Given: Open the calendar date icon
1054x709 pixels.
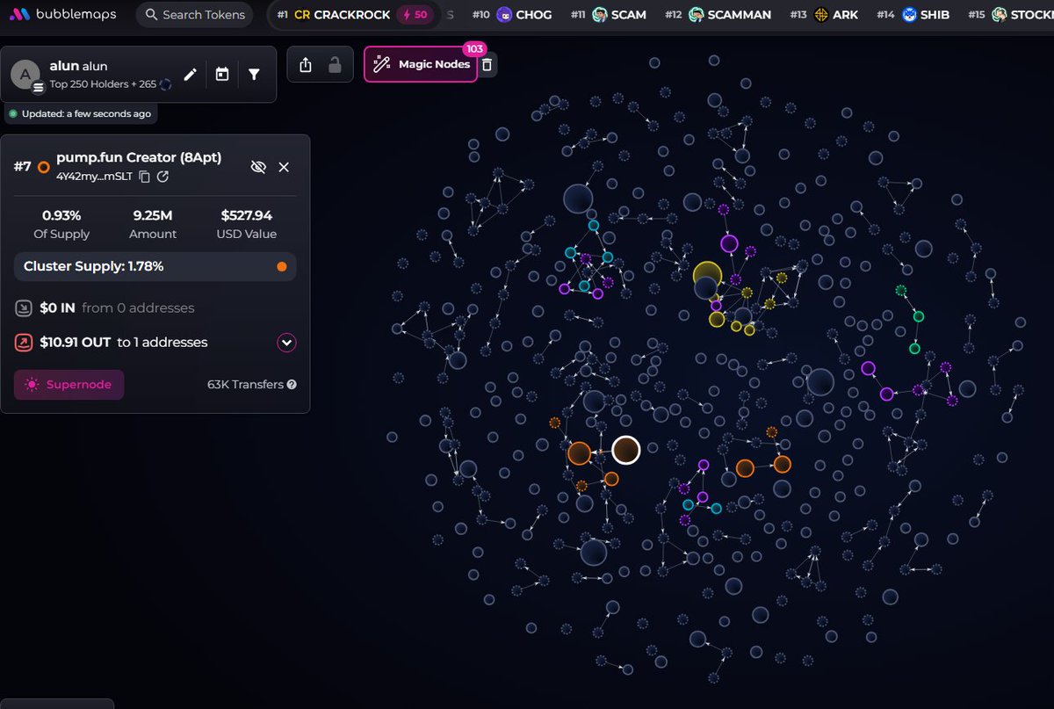Looking at the screenshot, I should 222,75.
